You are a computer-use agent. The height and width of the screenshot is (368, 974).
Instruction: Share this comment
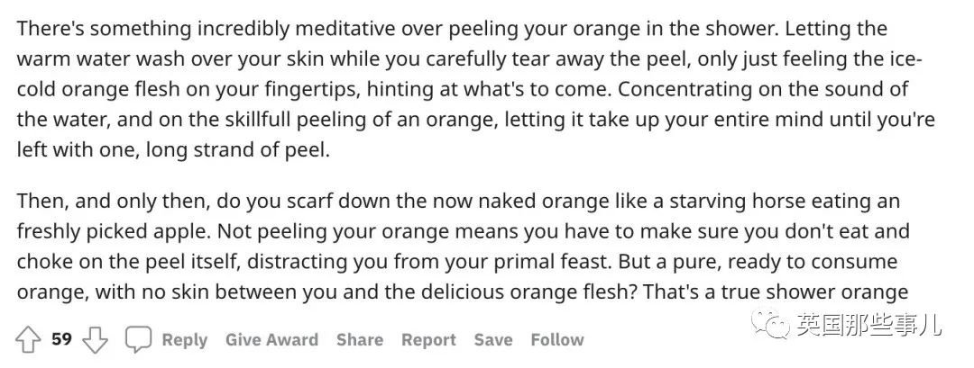click(x=360, y=340)
